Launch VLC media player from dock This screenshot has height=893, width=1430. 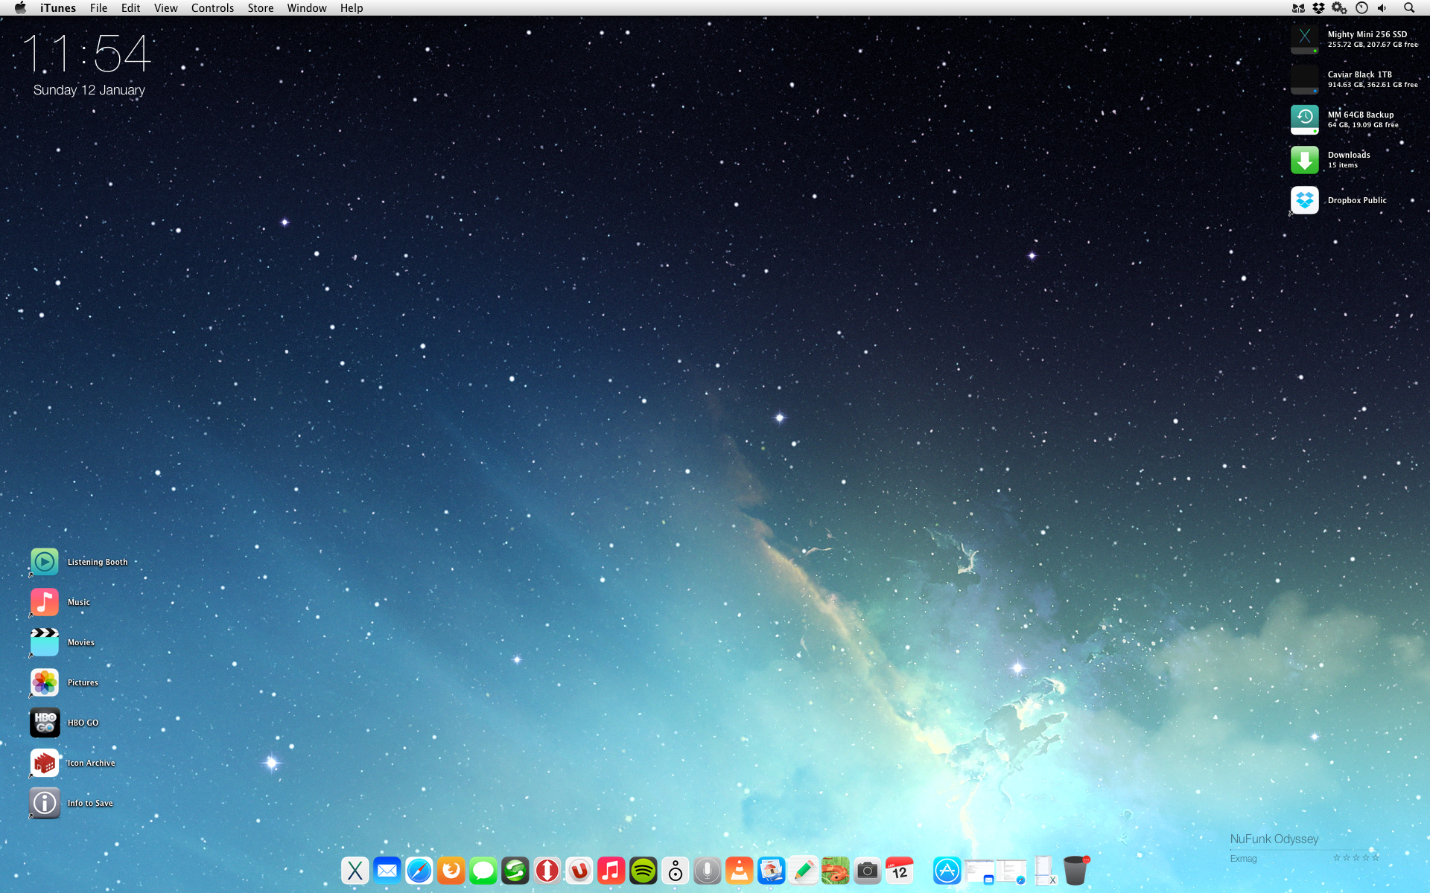point(739,870)
